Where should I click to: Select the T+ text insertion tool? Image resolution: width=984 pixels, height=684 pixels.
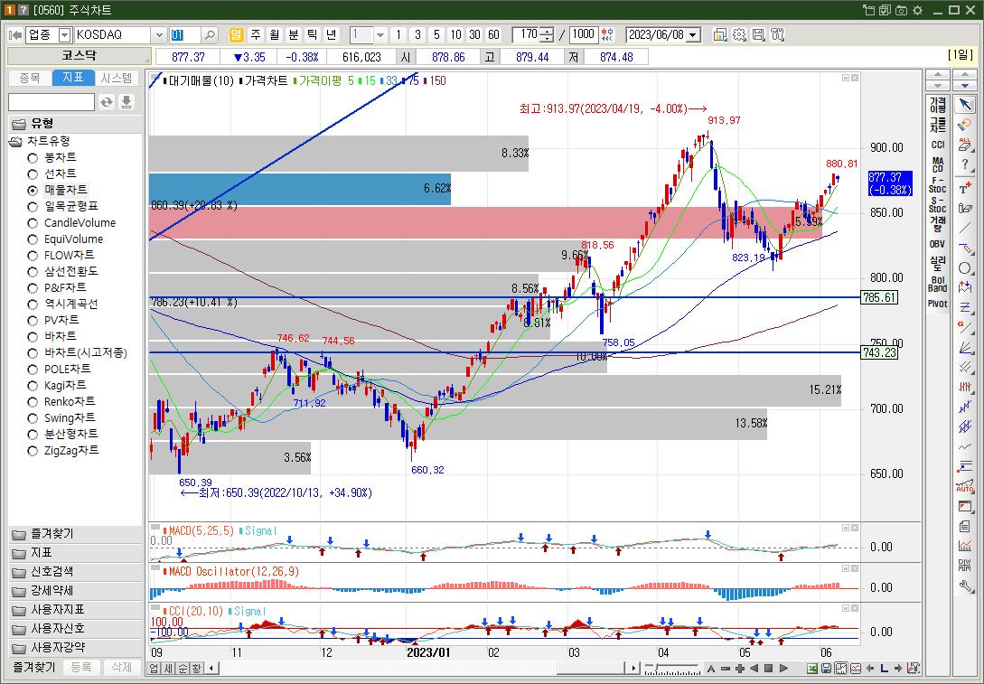pyautogui.click(x=965, y=187)
